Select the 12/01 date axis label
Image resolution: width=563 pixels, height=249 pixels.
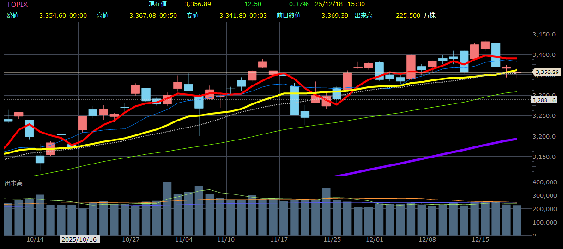[x=374, y=240]
